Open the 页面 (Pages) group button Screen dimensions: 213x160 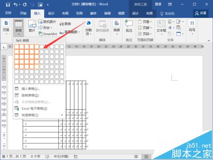pyautogui.click(x=6, y=27)
